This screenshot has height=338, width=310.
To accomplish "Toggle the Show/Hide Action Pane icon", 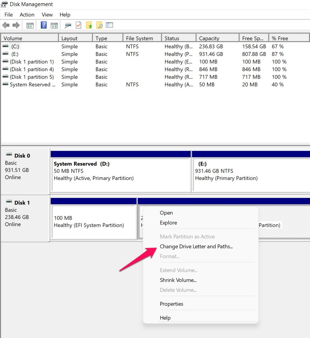I will coord(54,25).
